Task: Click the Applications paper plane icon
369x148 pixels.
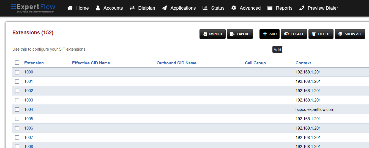Action: 164,8
